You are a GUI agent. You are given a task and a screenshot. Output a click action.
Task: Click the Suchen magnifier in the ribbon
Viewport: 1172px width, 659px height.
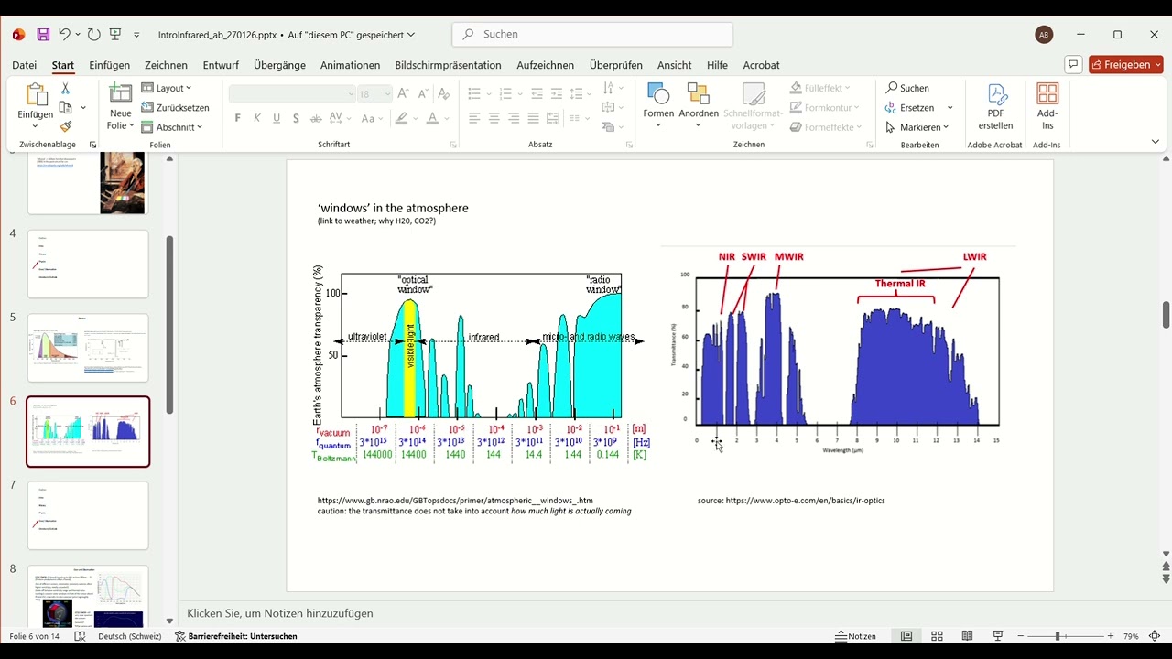(x=907, y=88)
